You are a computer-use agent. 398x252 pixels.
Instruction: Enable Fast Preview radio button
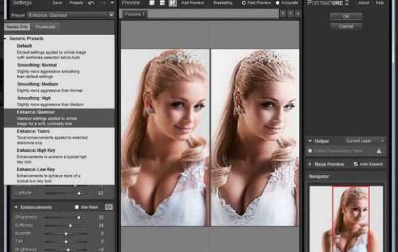point(243,3)
